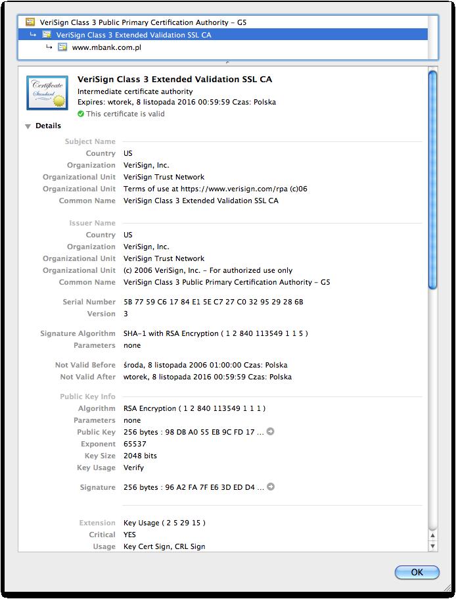Click the Exponent value 65537
The height and width of the screenshot is (599, 456).
coord(135,444)
